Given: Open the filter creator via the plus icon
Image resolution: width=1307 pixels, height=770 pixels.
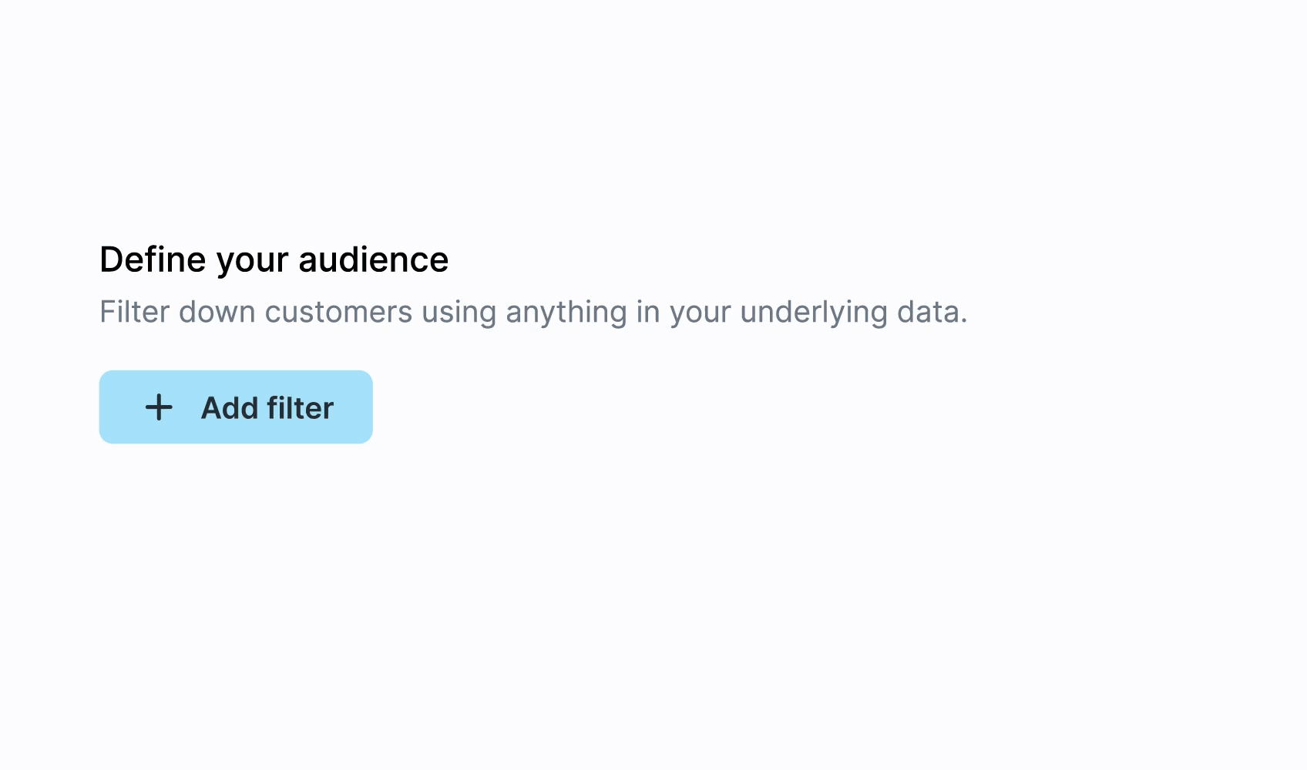Looking at the screenshot, I should pos(159,407).
